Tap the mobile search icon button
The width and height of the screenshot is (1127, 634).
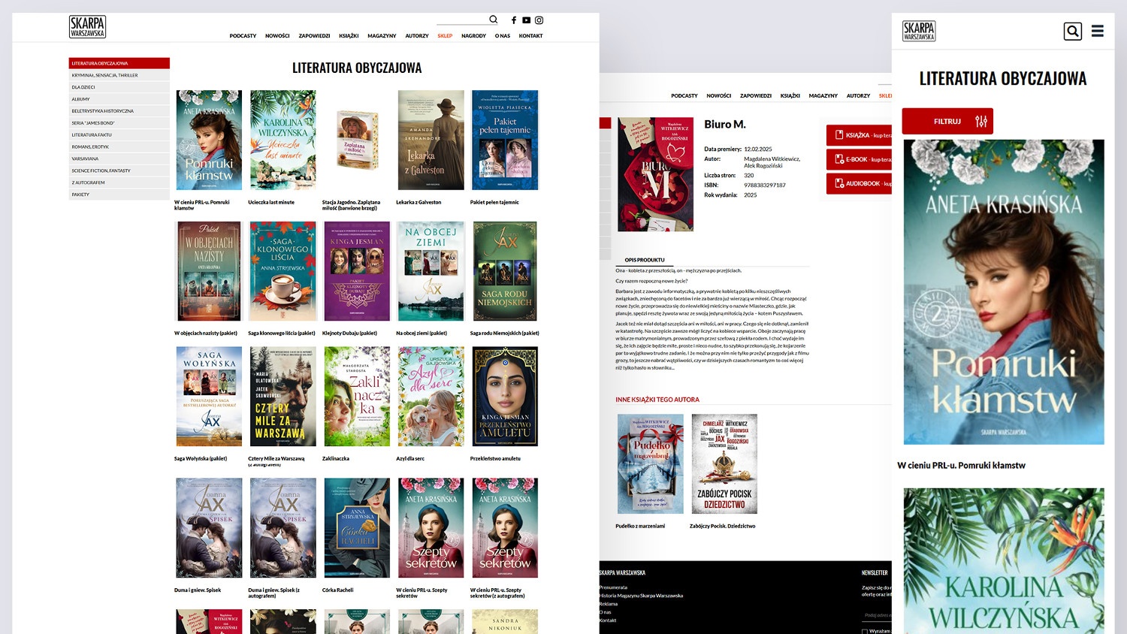coord(1072,31)
